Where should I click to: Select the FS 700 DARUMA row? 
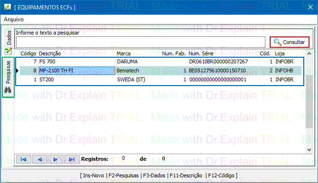point(160,61)
